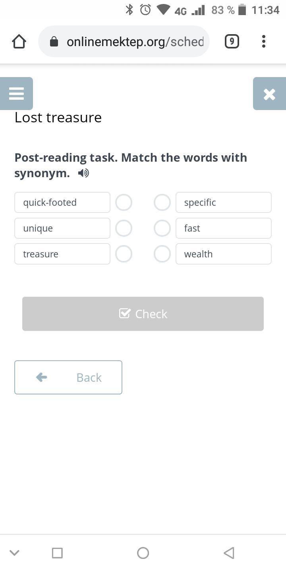
Task: Open the browser tab switcher showing 9
Action: pyautogui.click(x=232, y=41)
